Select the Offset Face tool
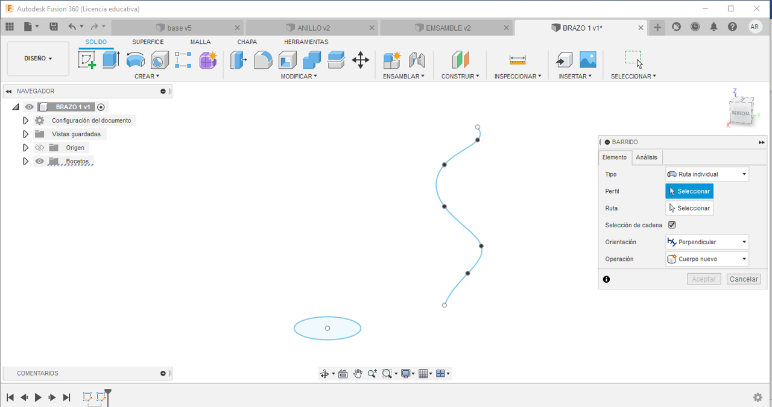772x407 pixels. coord(336,60)
